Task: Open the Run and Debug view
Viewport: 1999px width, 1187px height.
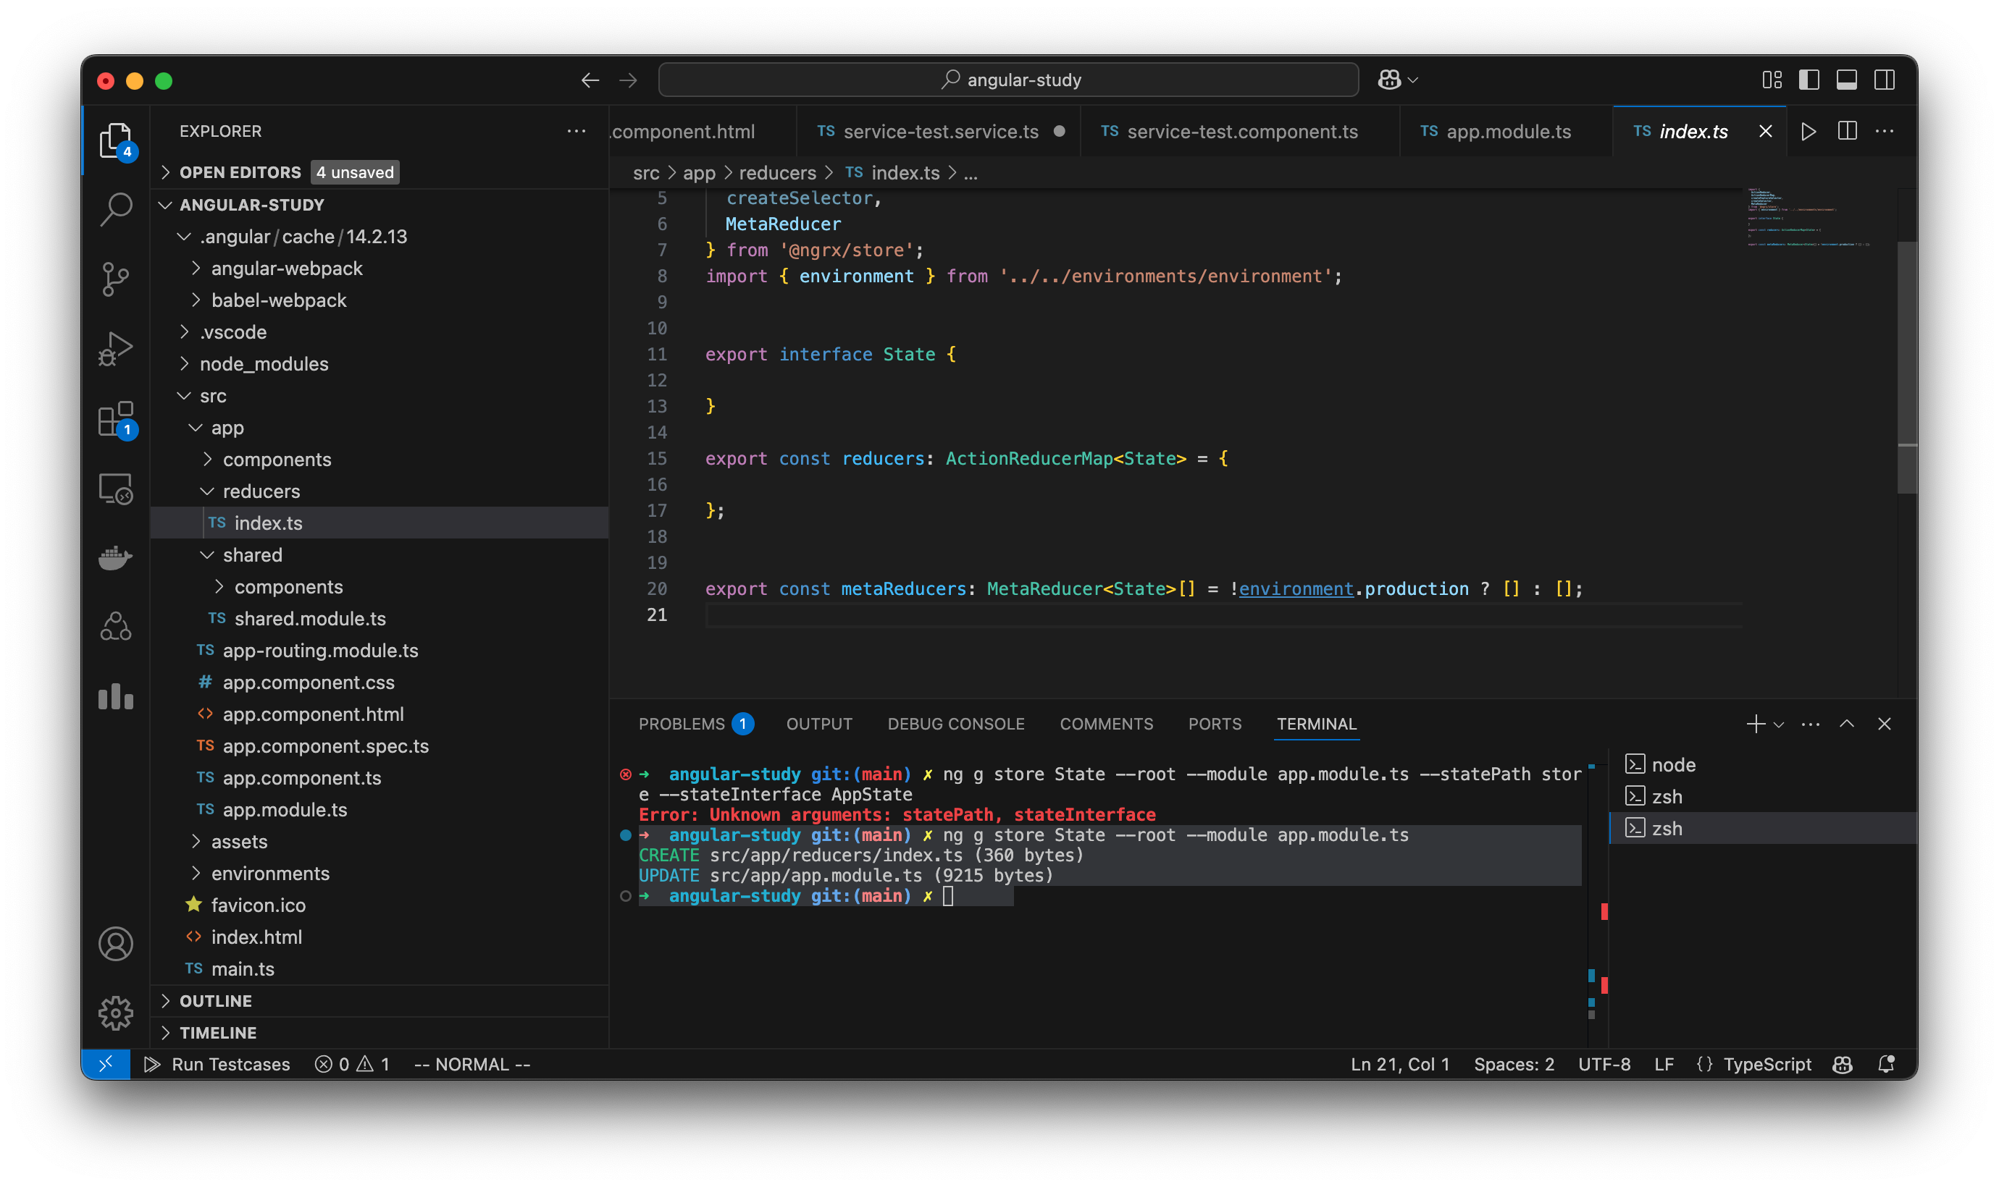Action: coord(115,347)
